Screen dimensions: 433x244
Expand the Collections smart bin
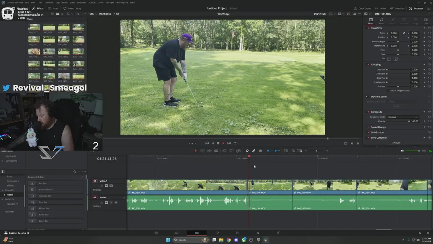click(3, 161)
